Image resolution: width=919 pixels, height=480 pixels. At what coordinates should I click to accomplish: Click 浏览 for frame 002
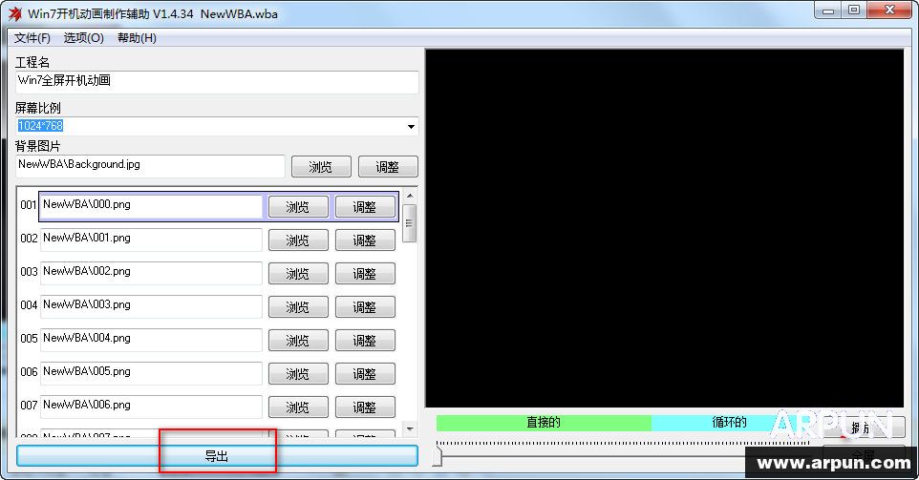coord(298,240)
